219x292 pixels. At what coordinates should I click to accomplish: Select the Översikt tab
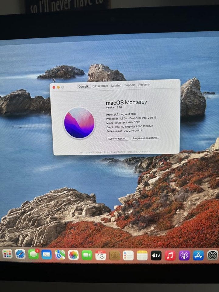click(84, 86)
